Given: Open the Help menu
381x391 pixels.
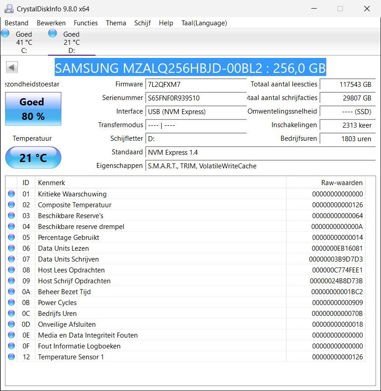Looking at the screenshot, I should [x=166, y=23].
